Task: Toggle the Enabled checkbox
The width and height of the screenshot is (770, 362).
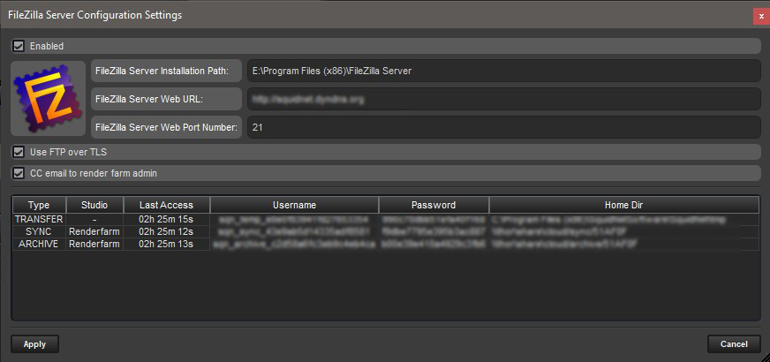Action: [19, 46]
